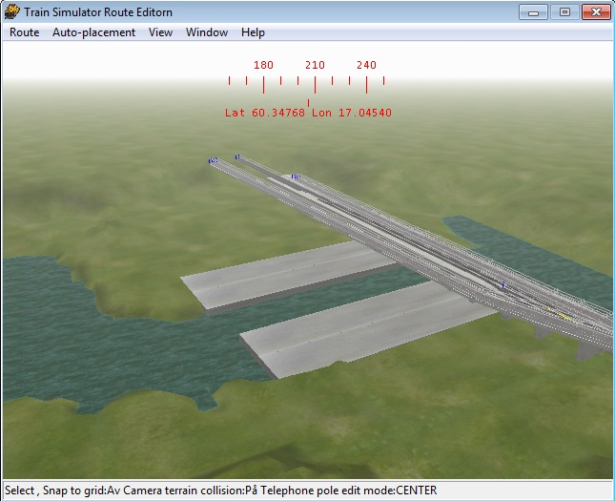615x501 pixels.
Task: Select the leftmost blue track marker
Action: point(213,161)
